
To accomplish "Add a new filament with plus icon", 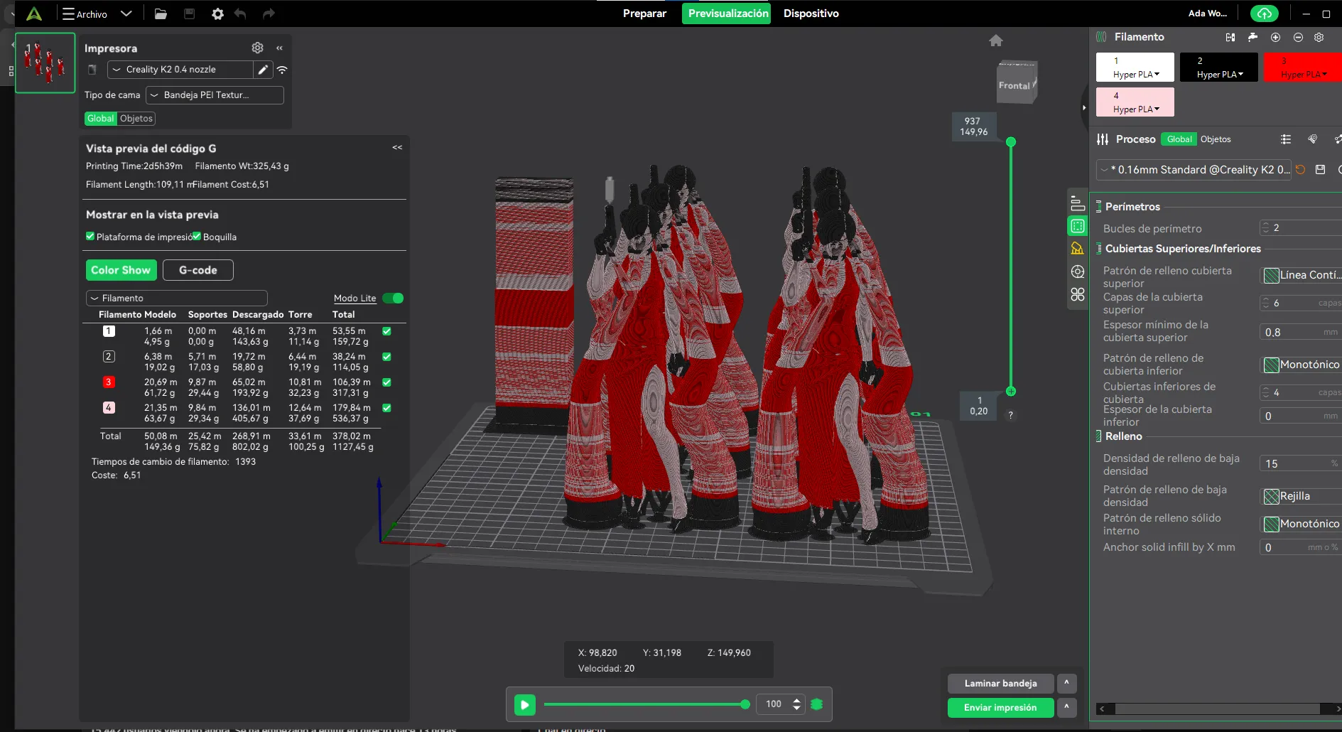I will [1275, 37].
